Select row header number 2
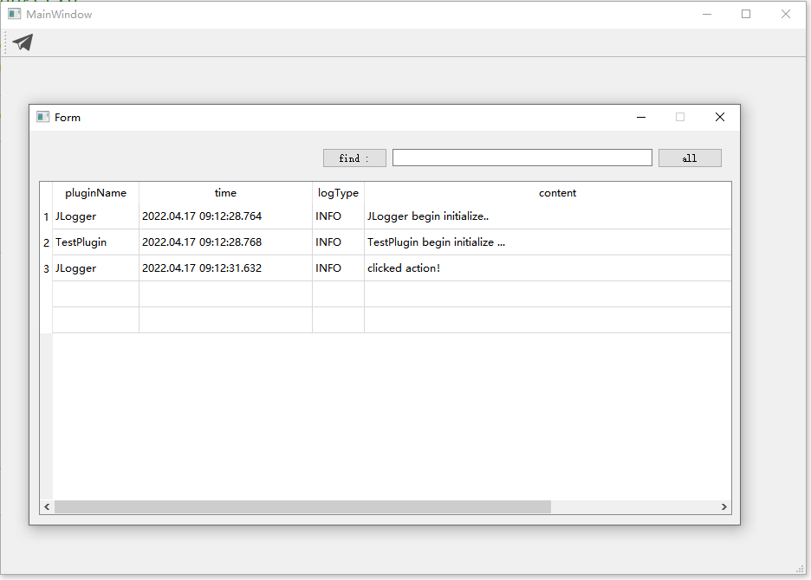811x580 pixels. [46, 242]
